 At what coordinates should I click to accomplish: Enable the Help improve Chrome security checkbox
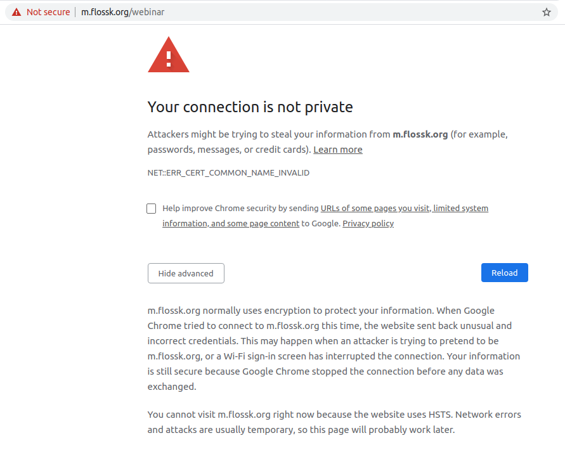pos(151,209)
